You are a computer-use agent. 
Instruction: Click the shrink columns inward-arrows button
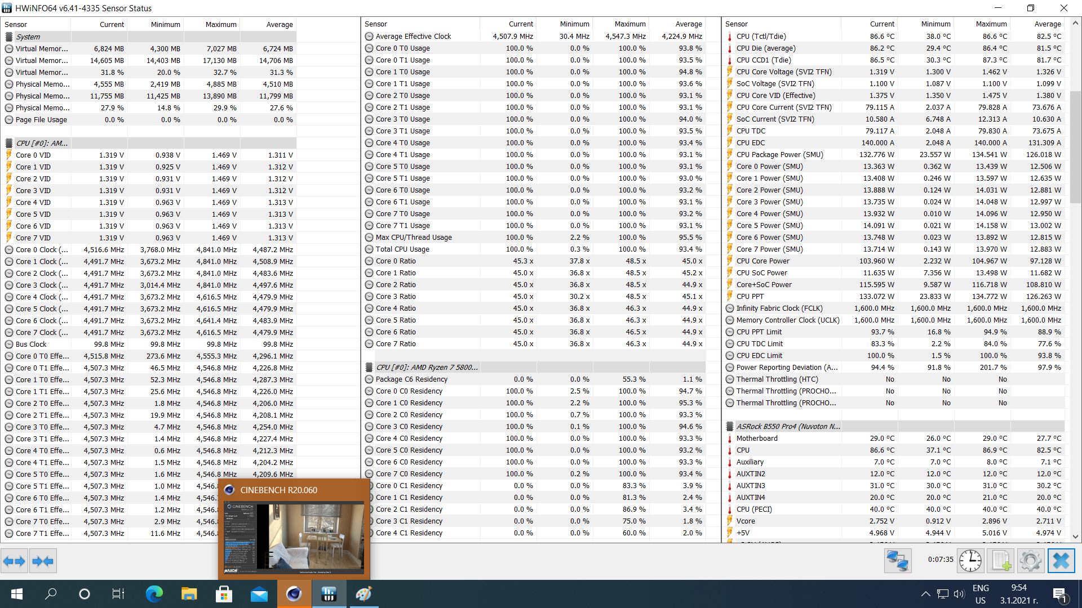[x=43, y=561]
